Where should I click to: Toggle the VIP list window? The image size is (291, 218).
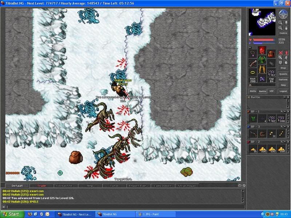(271, 91)
